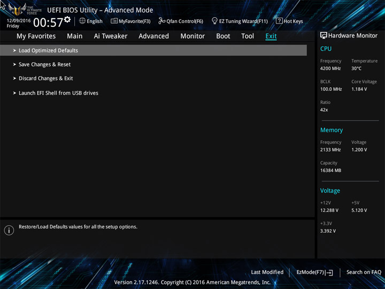Image resolution: width=385 pixels, height=289 pixels.
Task: Select Load Optimized Defaults
Action: pyautogui.click(x=153, y=50)
